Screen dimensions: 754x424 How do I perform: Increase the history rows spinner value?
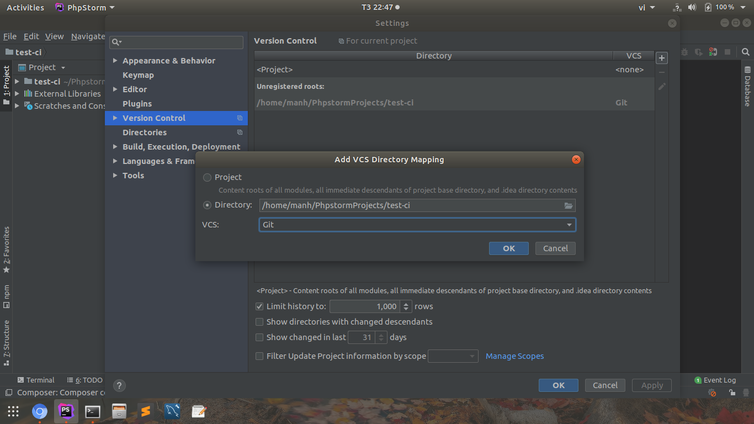406,304
